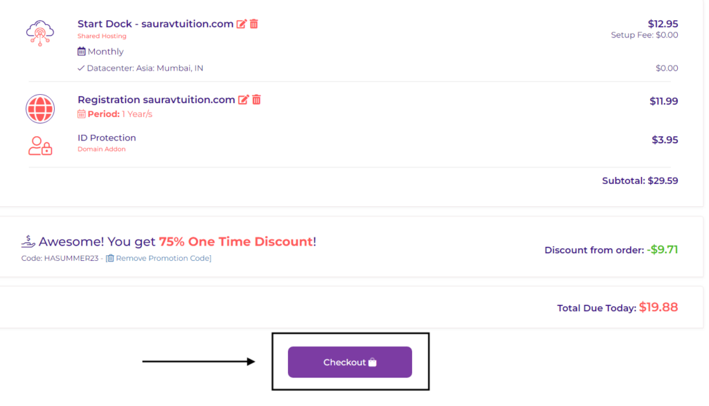This screenshot has height=406, width=709.
Task: Click the shared hosting cloud icon
Action: point(39,33)
